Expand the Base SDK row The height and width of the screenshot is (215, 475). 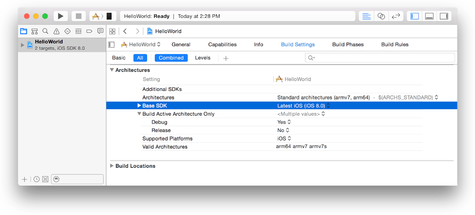click(139, 106)
